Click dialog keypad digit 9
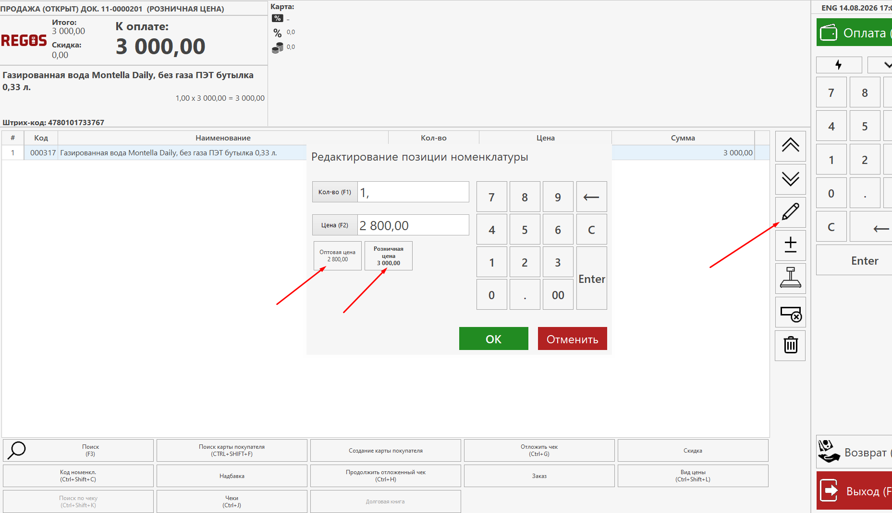 558,197
